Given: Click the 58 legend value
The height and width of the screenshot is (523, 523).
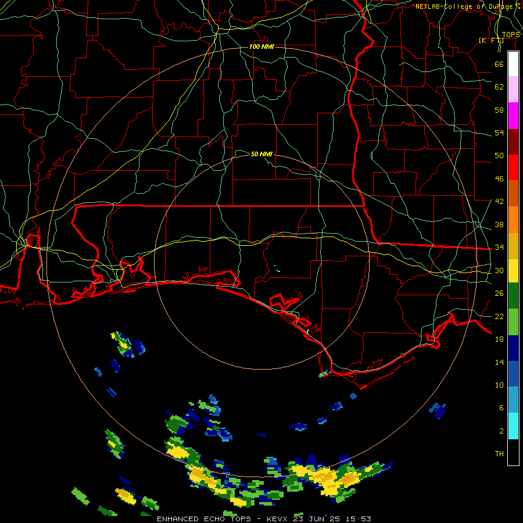Looking at the screenshot, I should tap(499, 110).
